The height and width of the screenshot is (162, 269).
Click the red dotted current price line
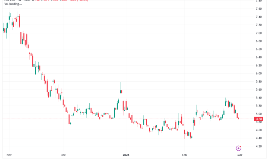[x=138, y=119]
